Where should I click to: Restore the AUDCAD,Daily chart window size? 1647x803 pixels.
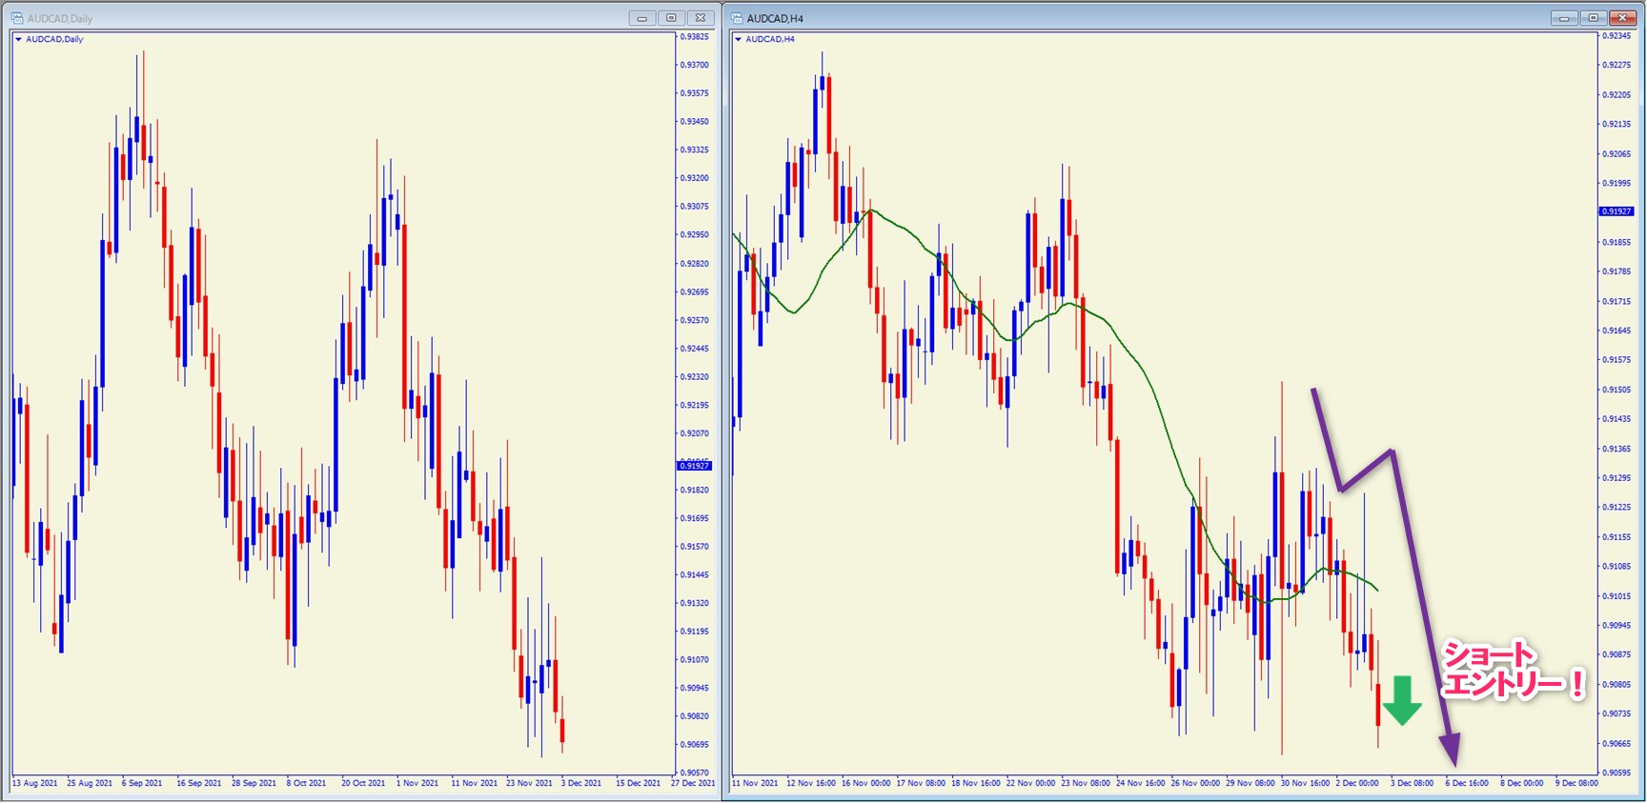coord(671,18)
